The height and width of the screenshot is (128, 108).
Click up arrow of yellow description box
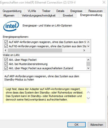(x=88, y=92)
